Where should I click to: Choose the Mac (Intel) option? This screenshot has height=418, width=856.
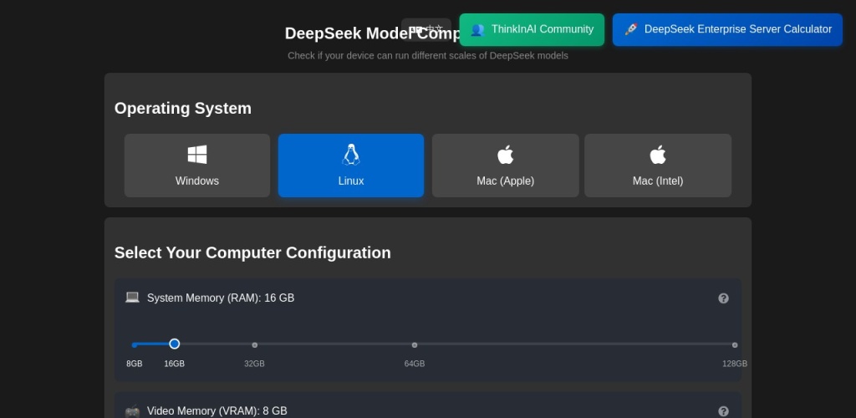pos(658,166)
